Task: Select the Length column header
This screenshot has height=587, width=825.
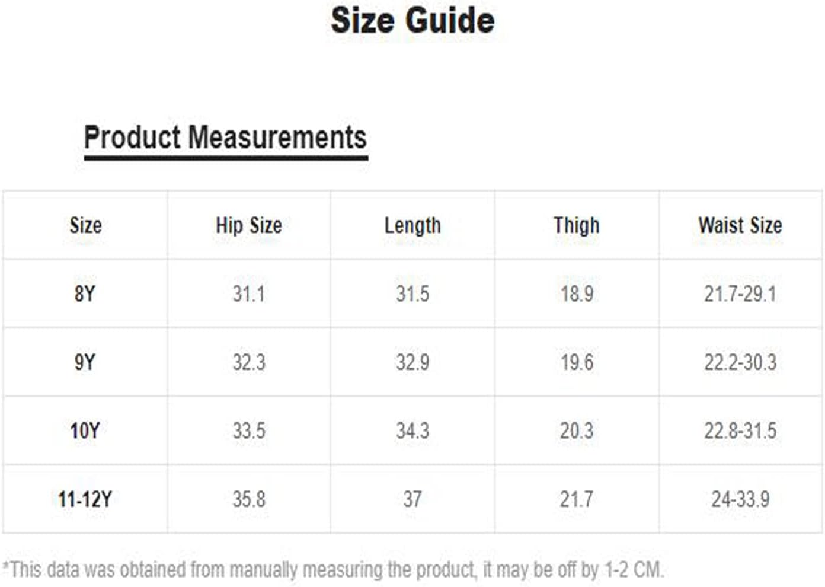Action: click(x=412, y=225)
